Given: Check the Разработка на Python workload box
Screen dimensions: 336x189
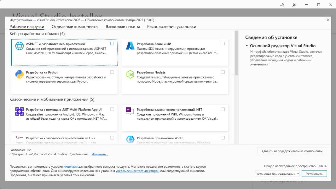Looking at the screenshot, I should pyautogui.click(x=112, y=72).
